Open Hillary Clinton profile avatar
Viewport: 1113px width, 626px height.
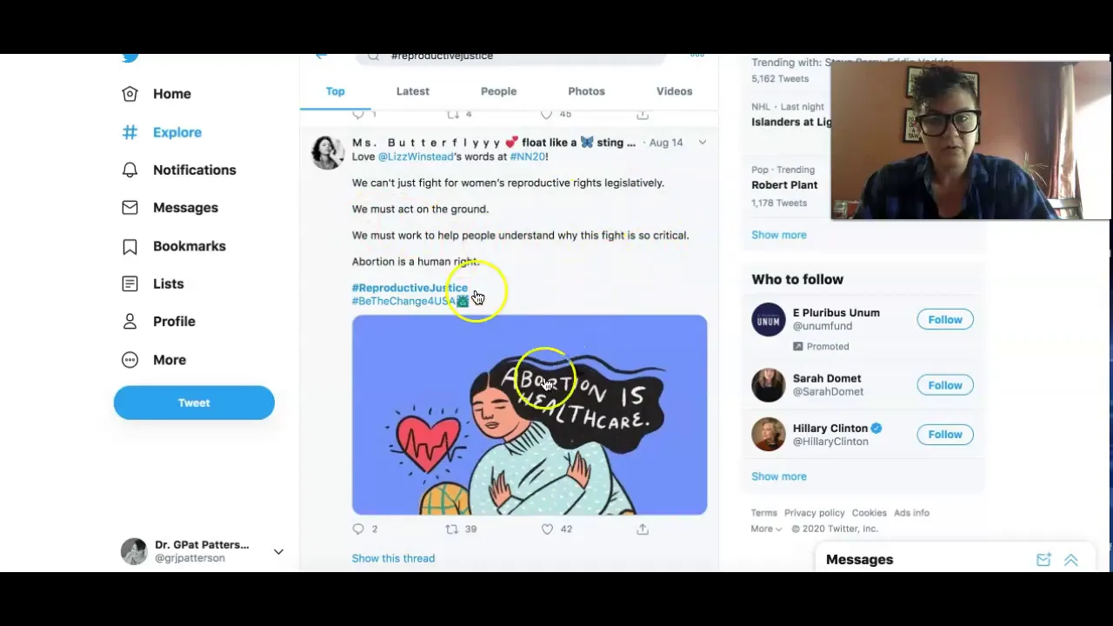coord(769,435)
